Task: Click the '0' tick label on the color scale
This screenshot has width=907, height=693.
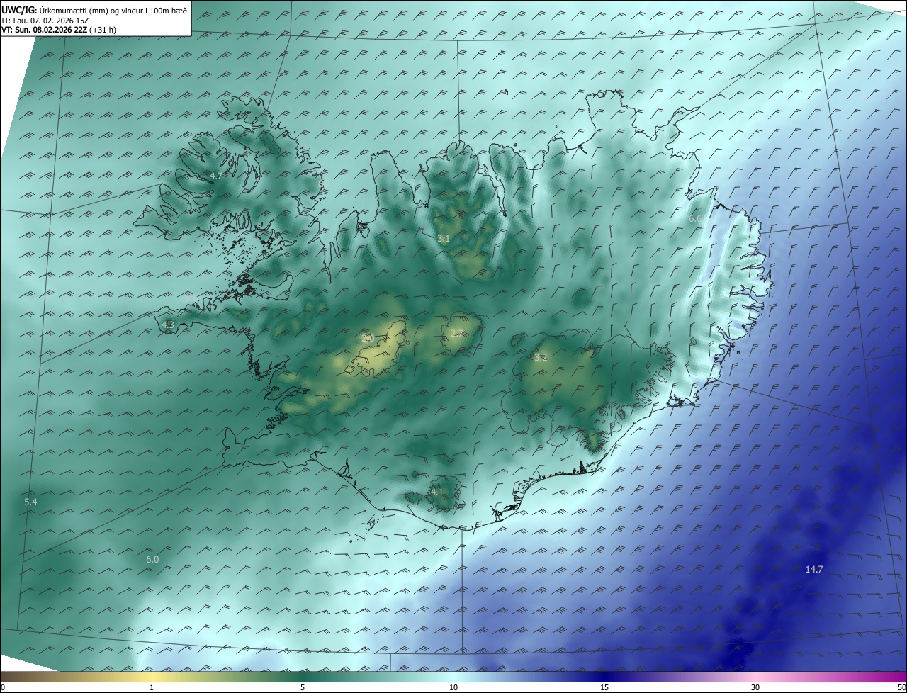Action: pyautogui.click(x=3, y=687)
